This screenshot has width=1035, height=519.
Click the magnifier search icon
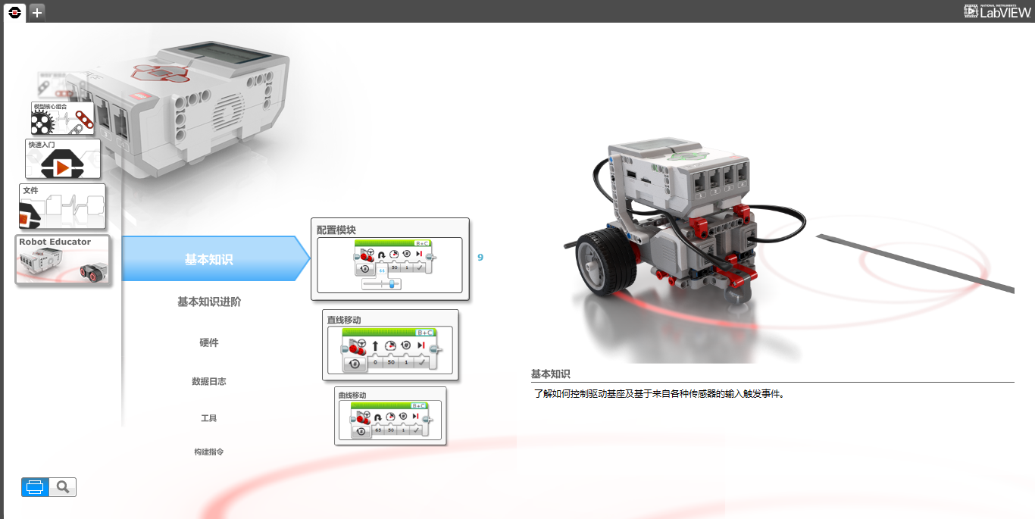pos(63,487)
